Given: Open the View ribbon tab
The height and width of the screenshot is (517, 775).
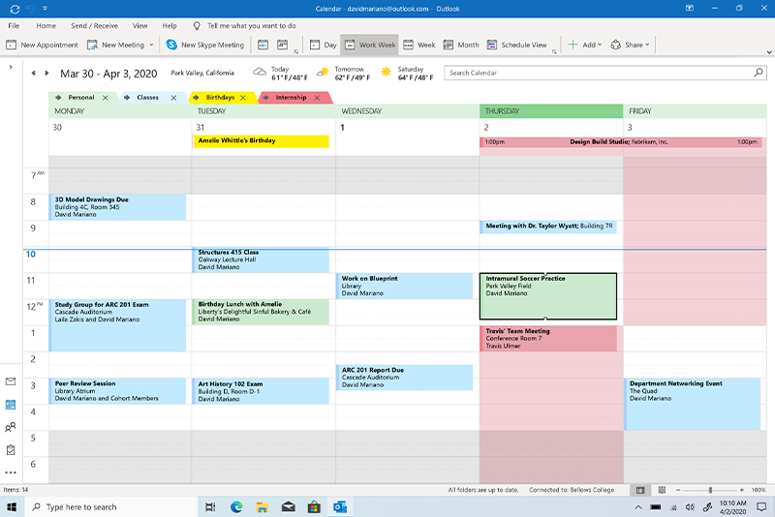Looking at the screenshot, I should point(139,26).
